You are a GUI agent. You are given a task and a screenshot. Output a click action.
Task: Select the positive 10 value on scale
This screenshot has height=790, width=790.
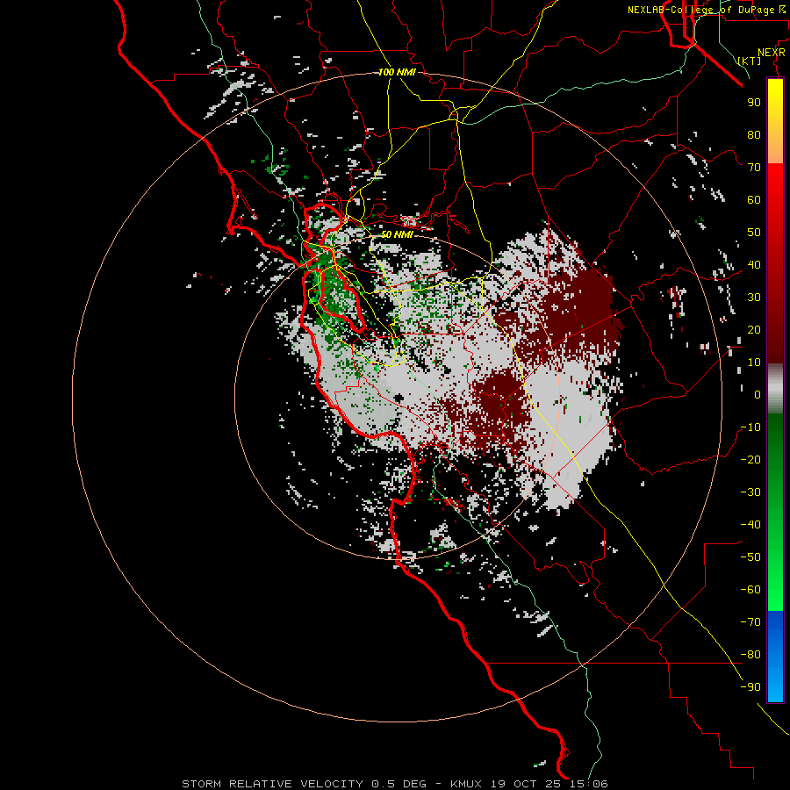[754, 363]
